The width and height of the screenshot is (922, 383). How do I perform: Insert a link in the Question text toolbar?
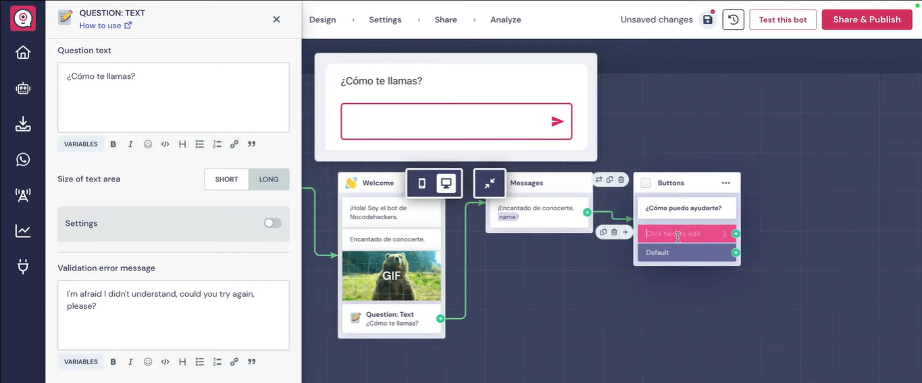234,144
